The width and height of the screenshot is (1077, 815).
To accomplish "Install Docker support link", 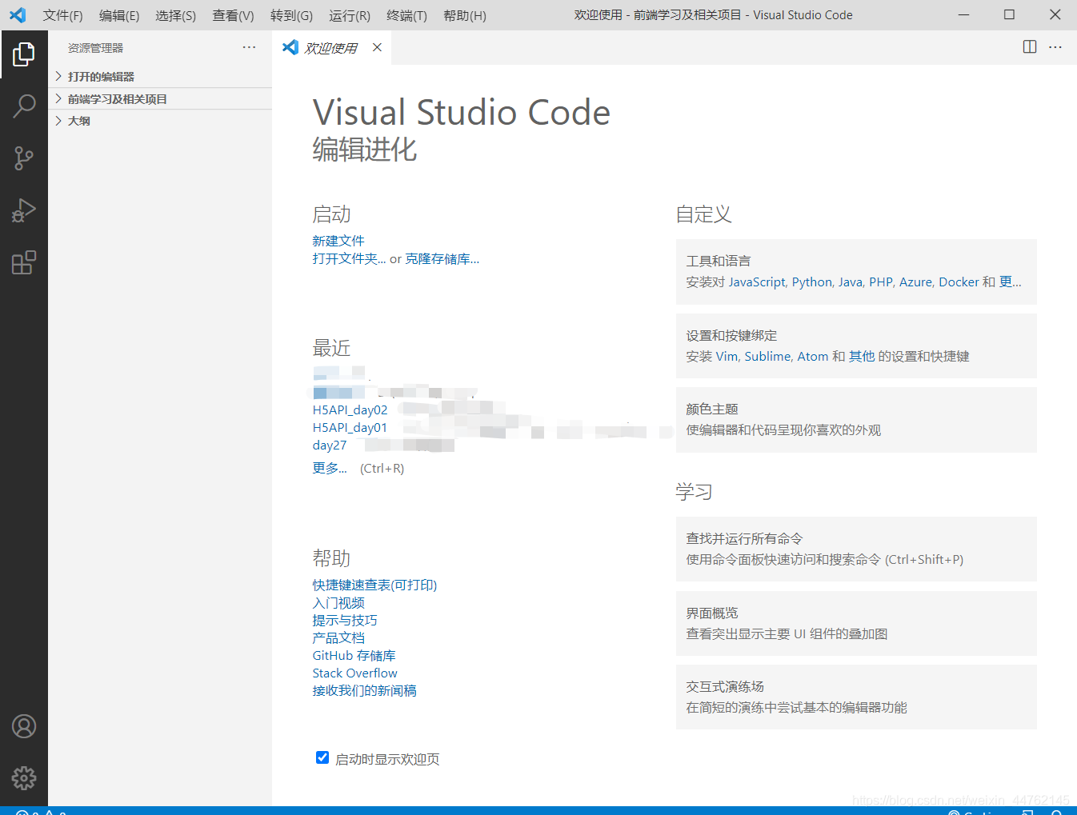I will pyautogui.click(x=959, y=282).
